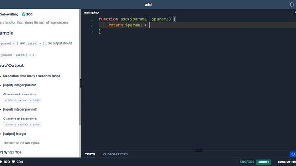Screen dimensions: 296x166
Task: Click 'The sum of the two inputs.' text
Action: [22, 143]
